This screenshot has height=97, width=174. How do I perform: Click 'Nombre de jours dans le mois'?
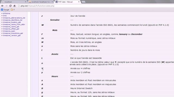click(x=85, y=50)
